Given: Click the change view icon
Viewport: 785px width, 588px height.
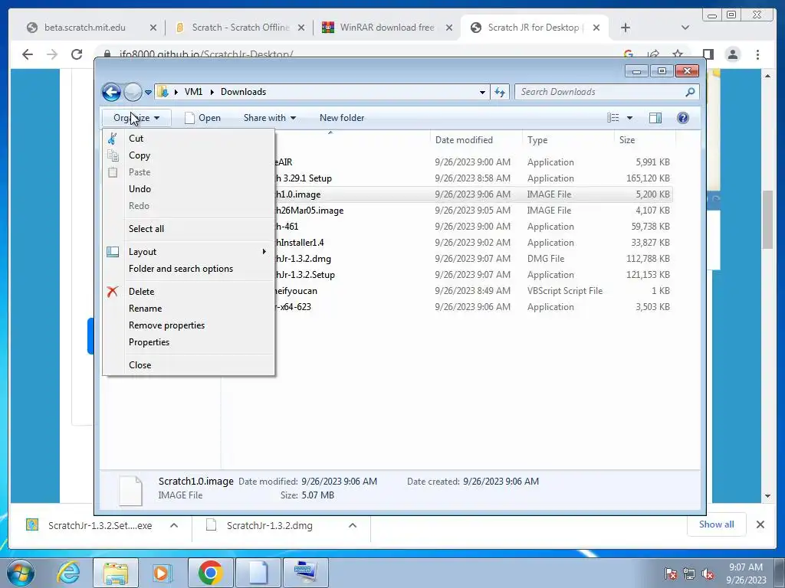Looking at the screenshot, I should coord(613,118).
